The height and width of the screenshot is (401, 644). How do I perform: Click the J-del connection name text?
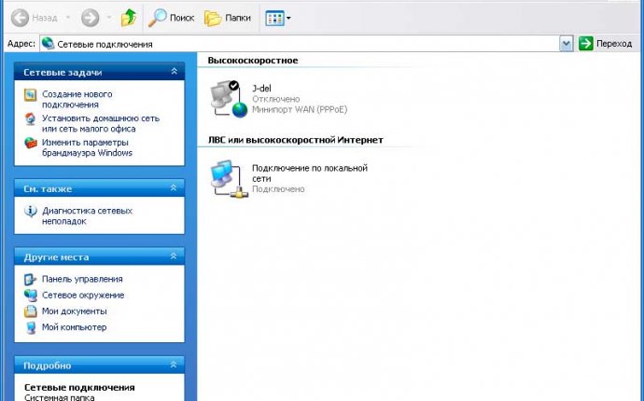point(261,89)
